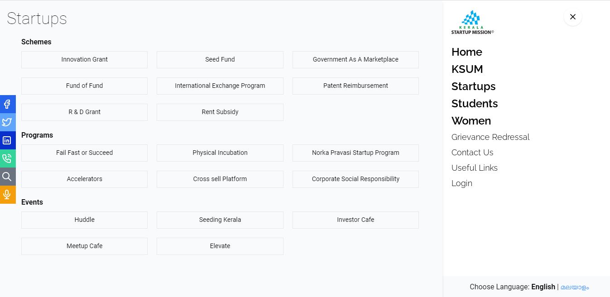Image resolution: width=610 pixels, height=297 pixels.
Task: Click the Kerala Startup Mission logo
Action: (x=472, y=23)
